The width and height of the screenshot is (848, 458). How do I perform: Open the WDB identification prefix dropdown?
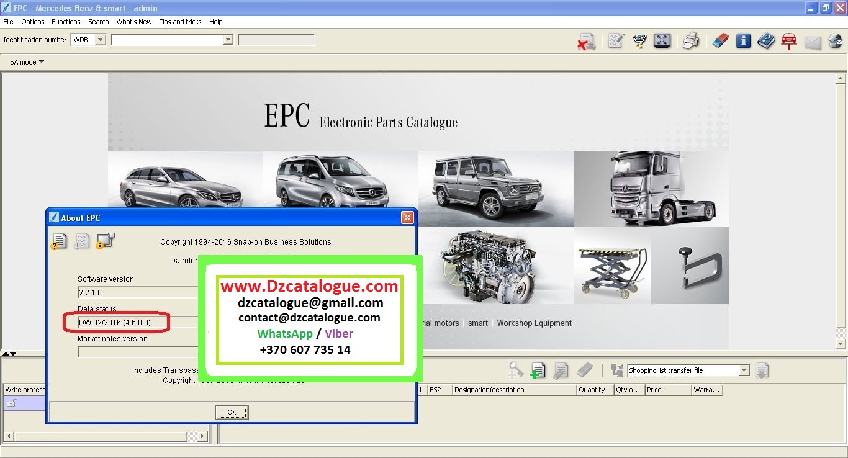coord(101,40)
